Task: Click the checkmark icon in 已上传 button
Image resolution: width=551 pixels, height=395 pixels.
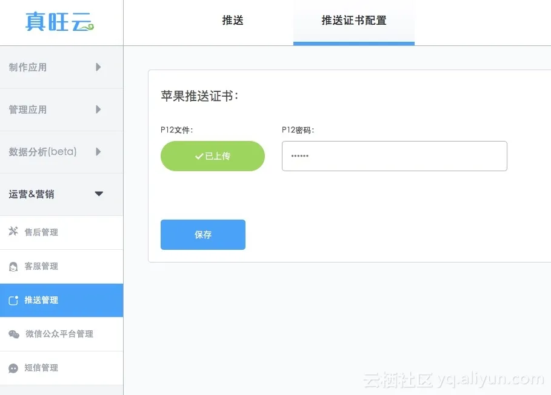Action: [x=199, y=156]
